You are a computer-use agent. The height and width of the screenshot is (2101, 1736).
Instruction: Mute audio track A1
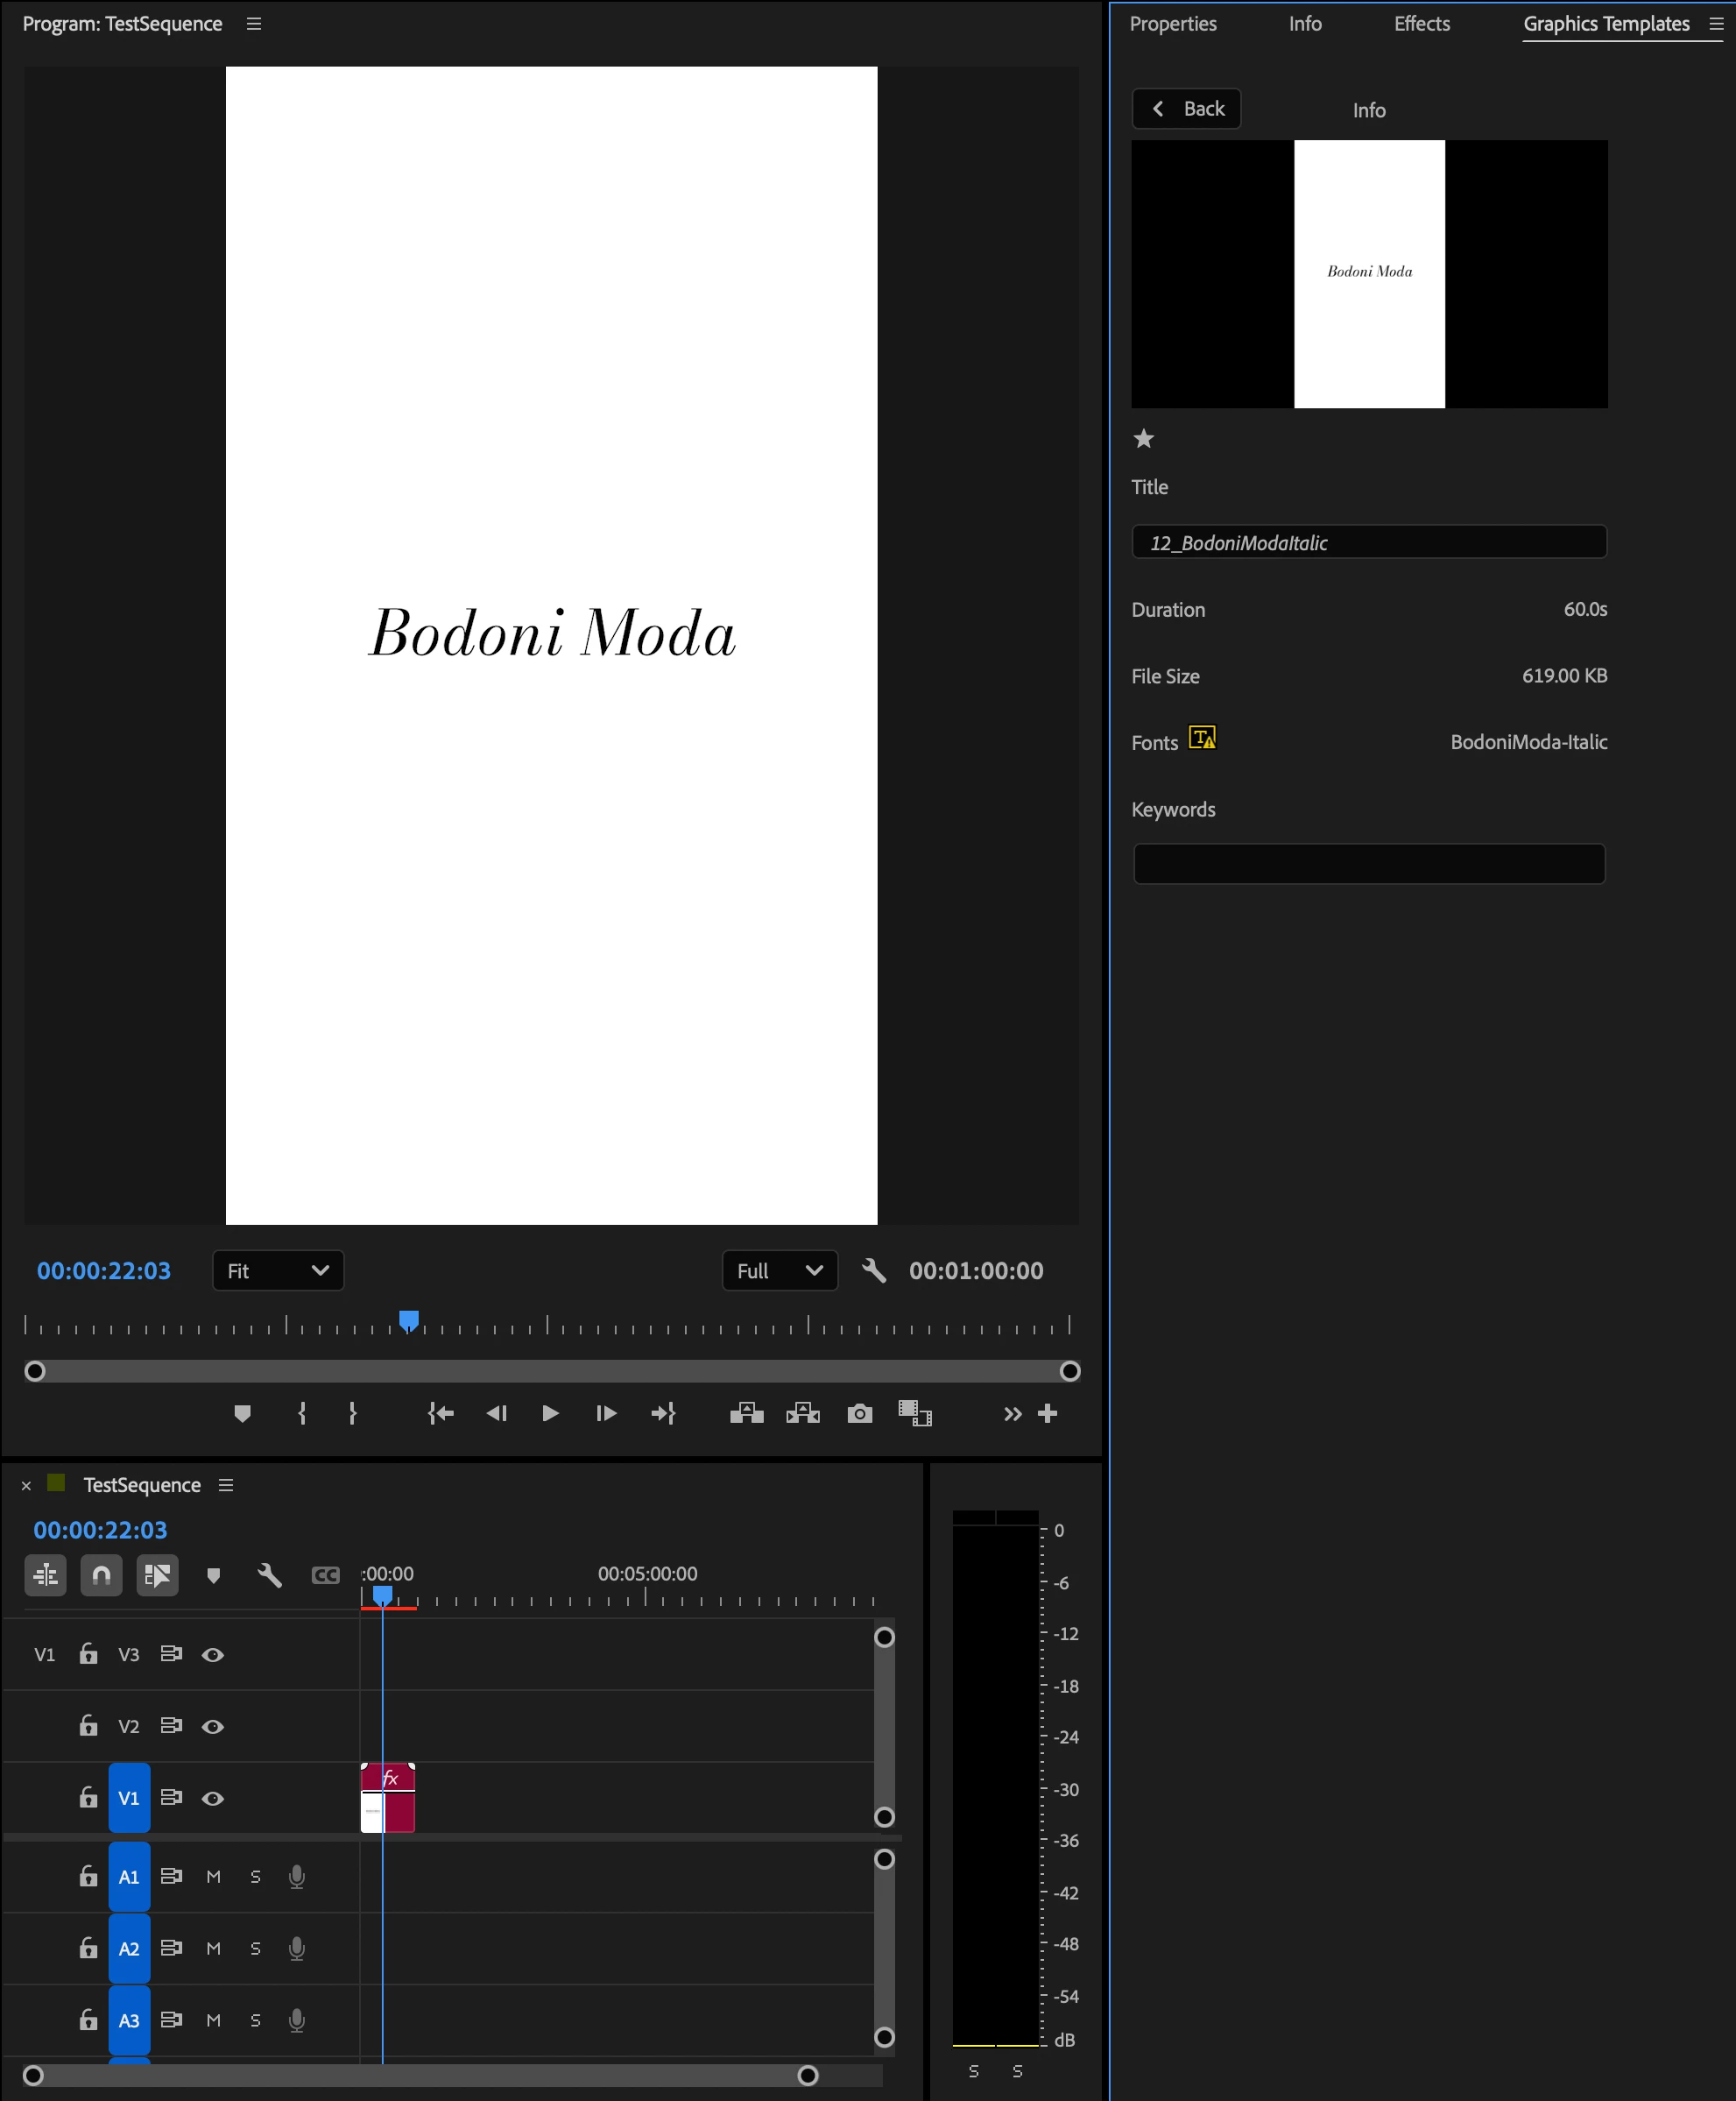pos(213,1876)
